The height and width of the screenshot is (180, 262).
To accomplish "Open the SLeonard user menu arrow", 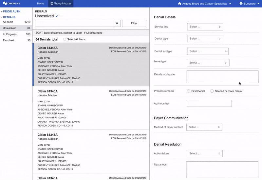I will 258,4.
